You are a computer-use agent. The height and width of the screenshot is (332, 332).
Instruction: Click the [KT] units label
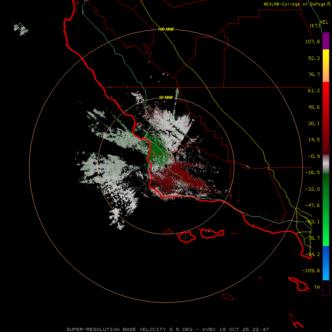pos(315,25)
